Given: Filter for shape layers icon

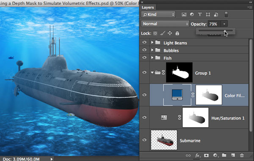Looking at the screenshot, I should click(x=208, y=14).
